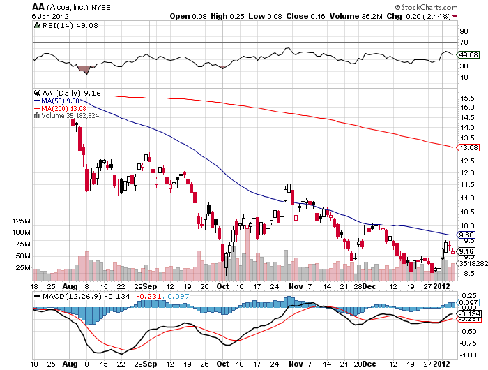This screenshot has height=370, width=488.
Task: Click the RSI(14) indicator icon
Action: tap(37, 25)
